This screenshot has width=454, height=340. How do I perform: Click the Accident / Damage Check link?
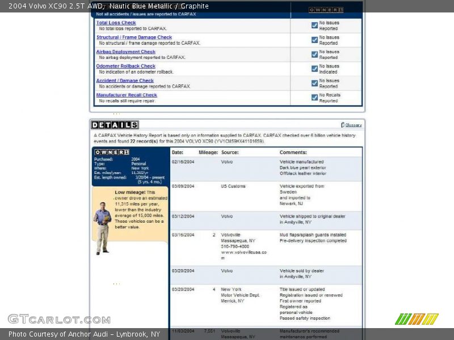coord(125,80)
